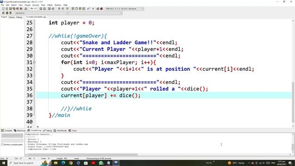Show hidden system tray icons chevron
The image size is (295, 166).
click(x=249, y=163)
